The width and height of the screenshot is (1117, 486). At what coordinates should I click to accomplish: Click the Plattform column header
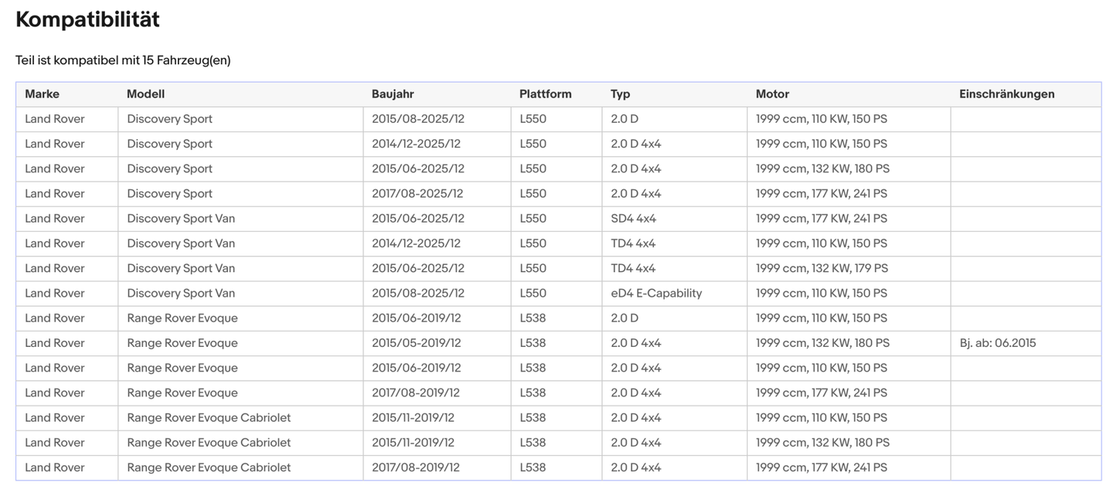[545, 94]
